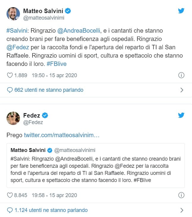192x217 pixels.
Task: Click the Twitter bird icon on Salvini's tweet
Action: pos(181,11)
